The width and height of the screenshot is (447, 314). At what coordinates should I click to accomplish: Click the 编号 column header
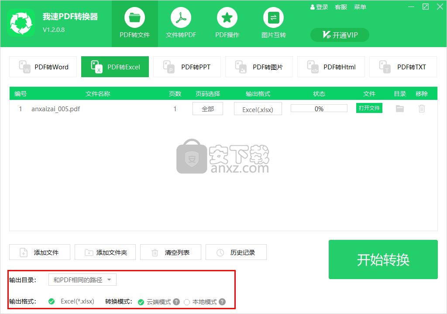tap(21, 94)
